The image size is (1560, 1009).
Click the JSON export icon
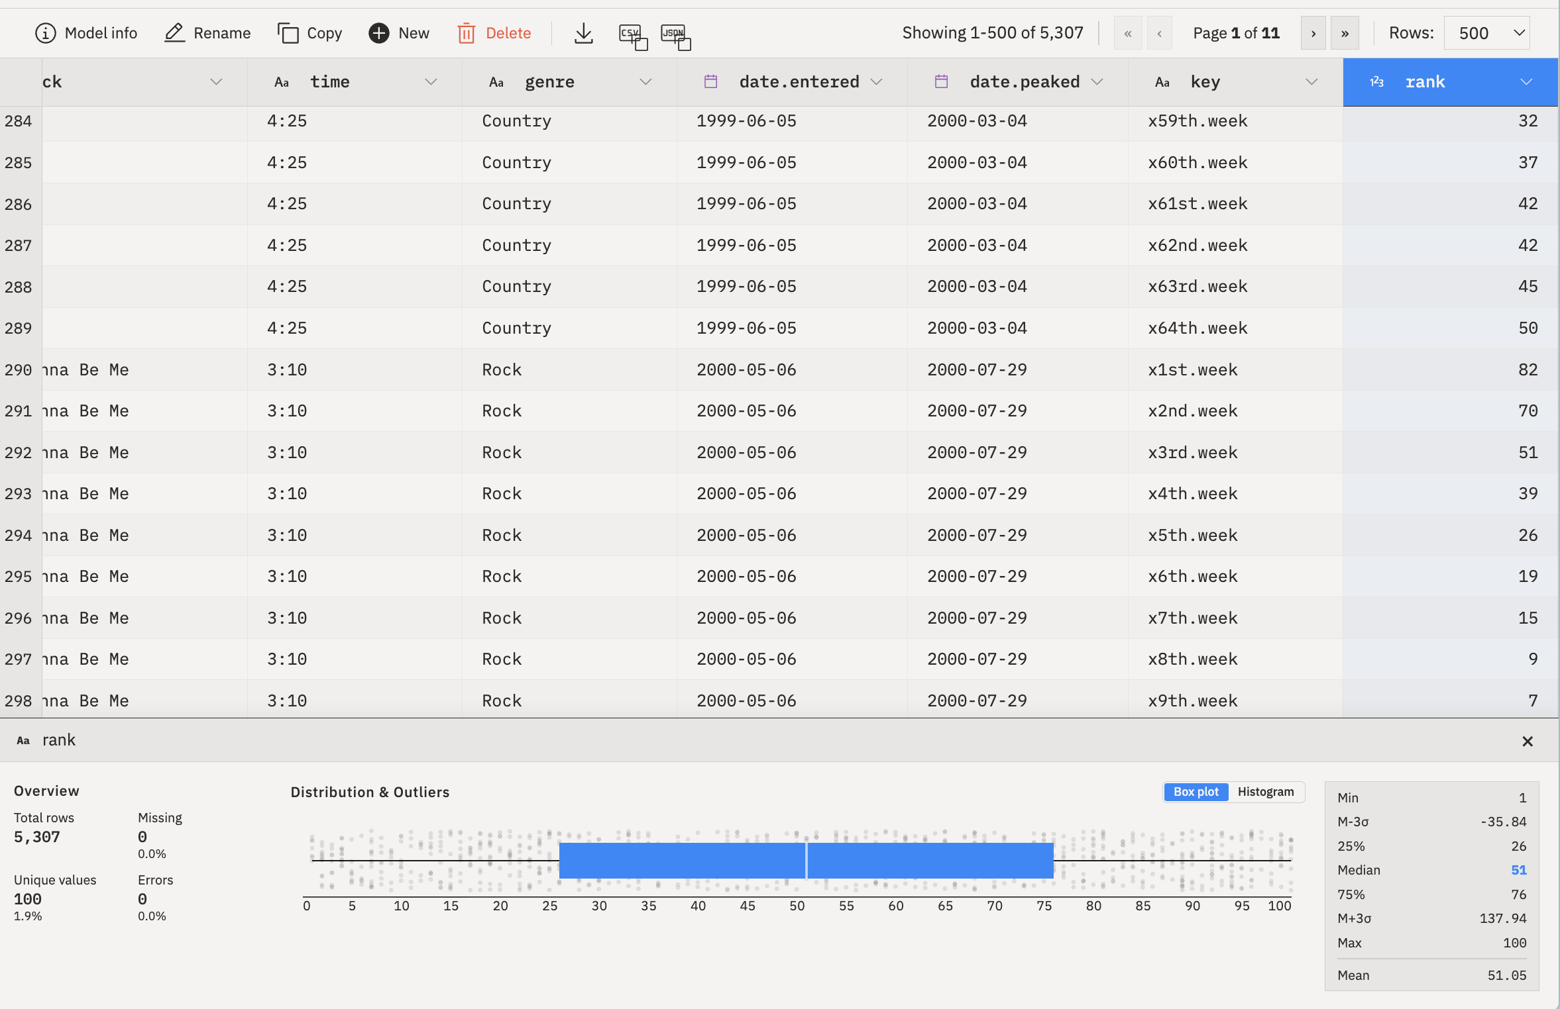pos(675,36)
